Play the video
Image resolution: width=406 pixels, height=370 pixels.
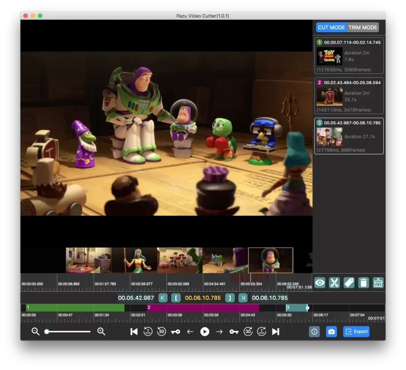click(205, 331)
